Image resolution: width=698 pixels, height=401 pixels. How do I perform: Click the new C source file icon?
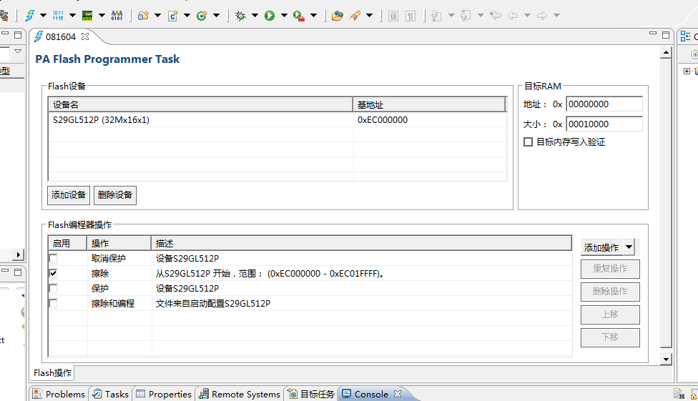[x=173, y=16]
